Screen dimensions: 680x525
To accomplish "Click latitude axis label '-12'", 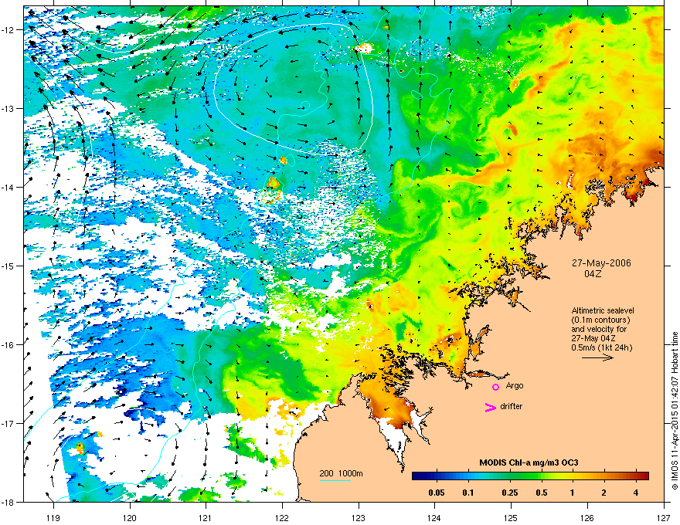I will pyautogui.click(x=8, y=30).
